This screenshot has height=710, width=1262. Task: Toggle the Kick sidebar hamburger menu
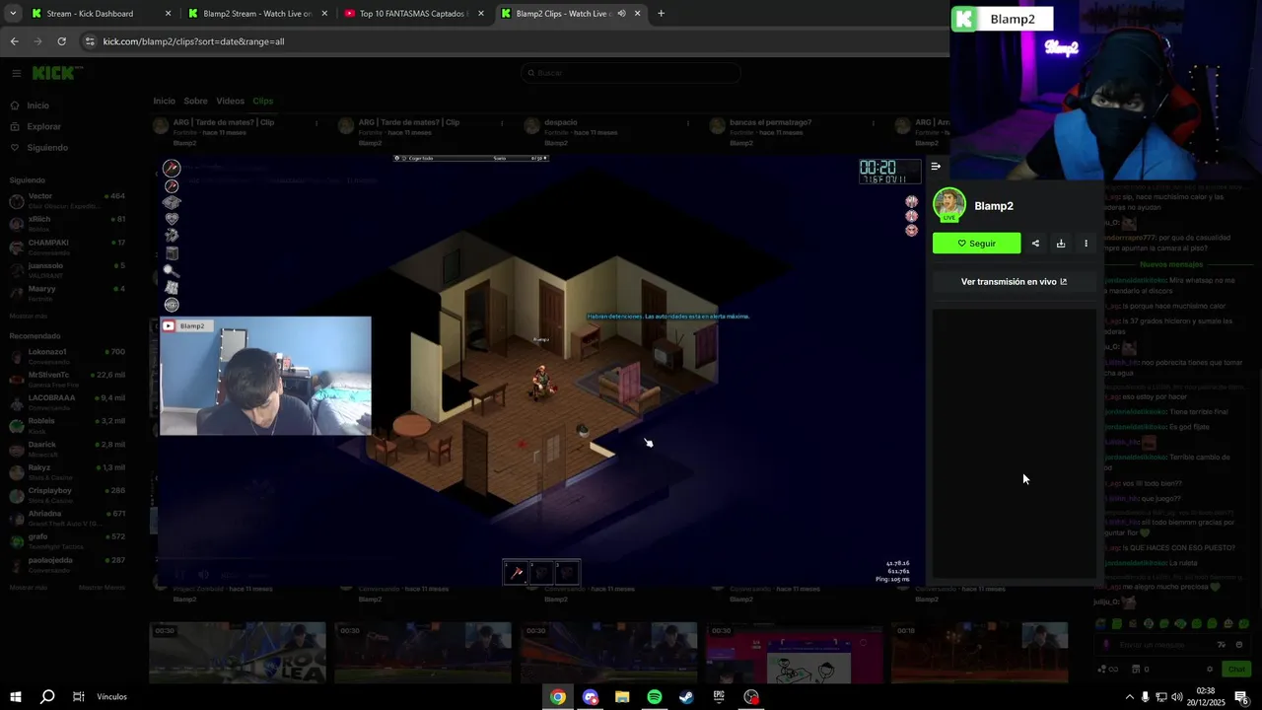16,73
